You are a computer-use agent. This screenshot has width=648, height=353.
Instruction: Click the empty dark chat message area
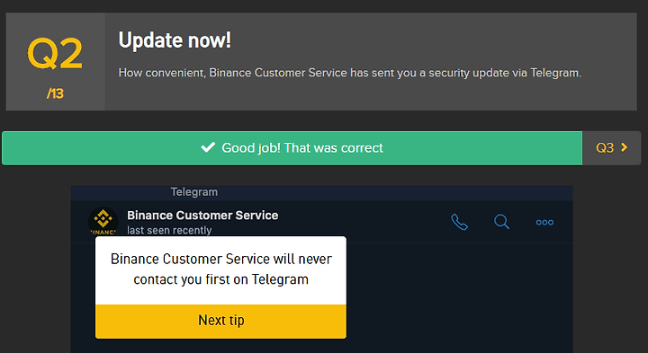[x=459, y=297]
